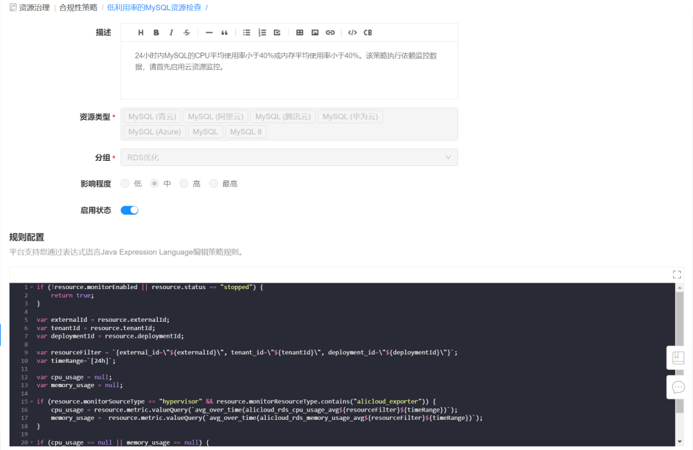Collapse code fold arrow at line 20

(32, 442)
